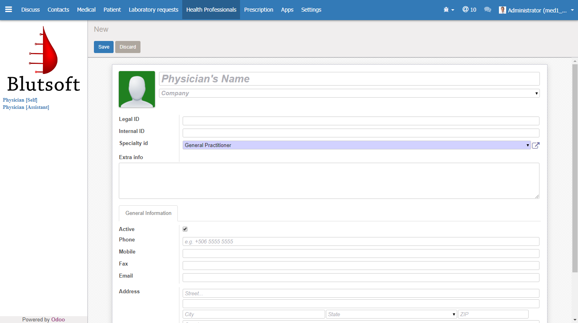Expand the Company dropdown
This screenshot has width=578, height=323.
tap(349, 93)
